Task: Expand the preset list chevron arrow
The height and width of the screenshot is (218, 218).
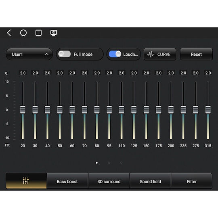Action: click(46, 54)
